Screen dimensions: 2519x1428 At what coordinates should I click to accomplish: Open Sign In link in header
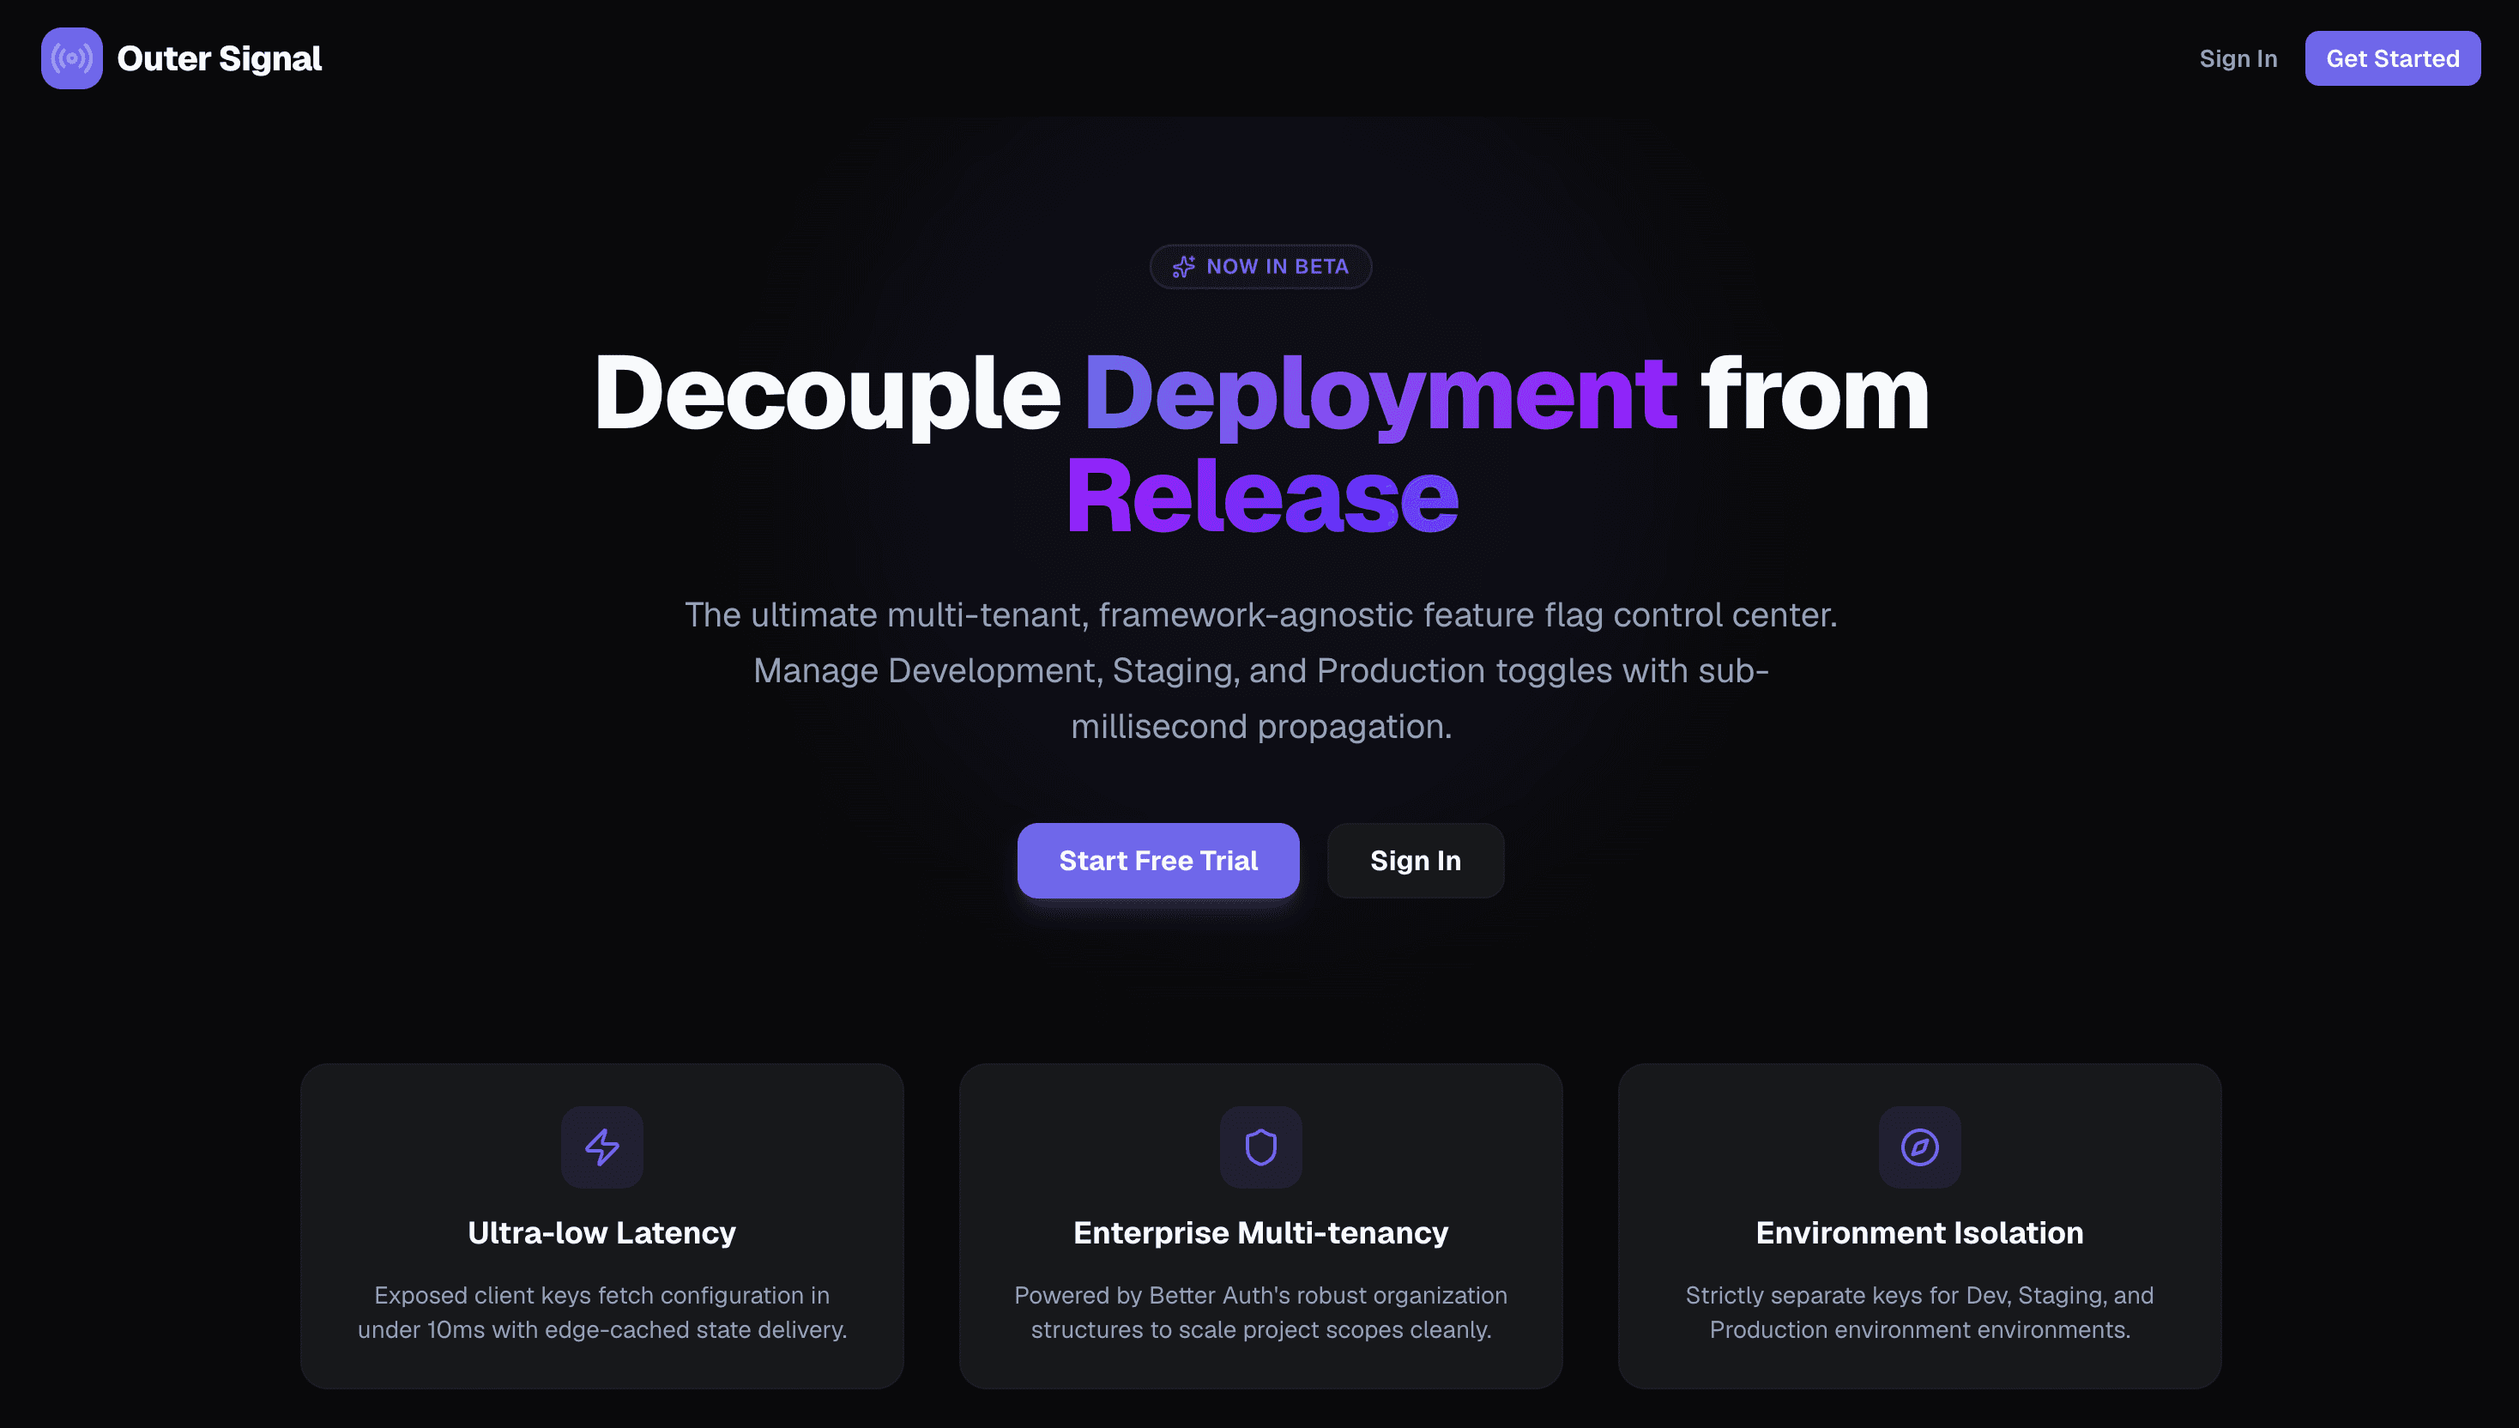click(2238, 59)
